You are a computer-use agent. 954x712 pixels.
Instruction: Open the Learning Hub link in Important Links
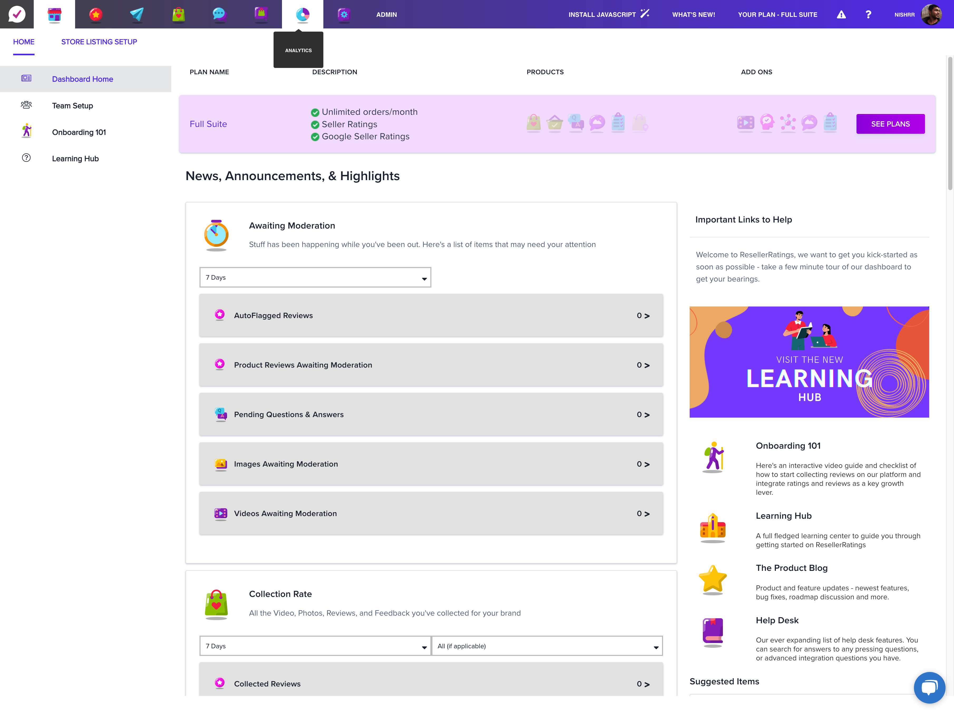click(x=784, y=516)
